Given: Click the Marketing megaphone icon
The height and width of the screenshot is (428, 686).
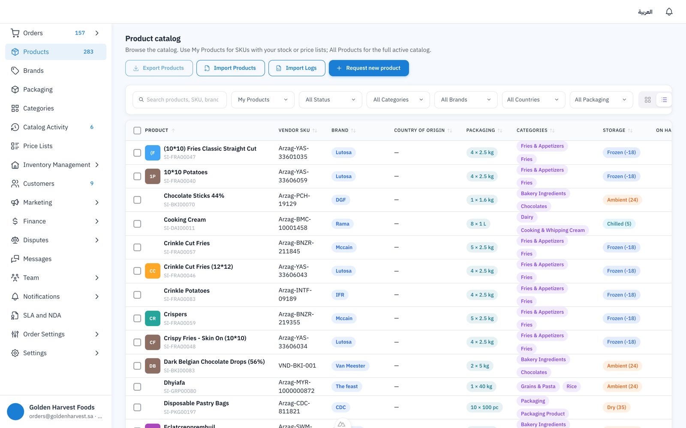Looking at the screenshot, I should 15,202.
